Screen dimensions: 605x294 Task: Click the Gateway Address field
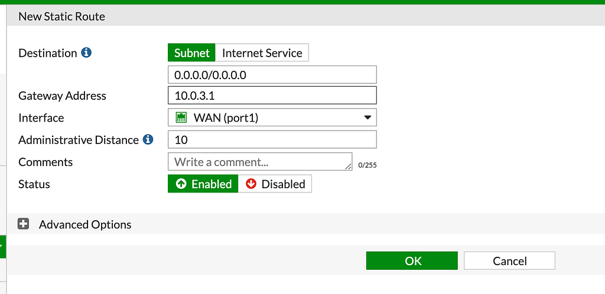coord(272,95)
